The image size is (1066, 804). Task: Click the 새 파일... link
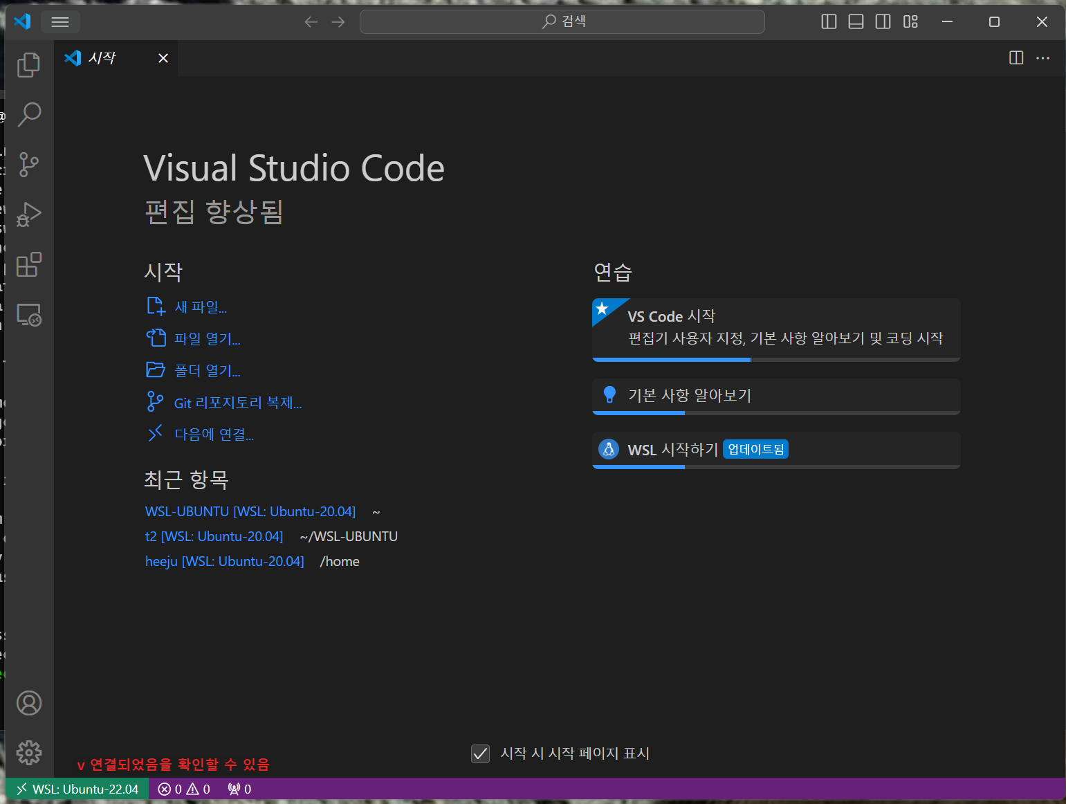click(x=201, y=307)
